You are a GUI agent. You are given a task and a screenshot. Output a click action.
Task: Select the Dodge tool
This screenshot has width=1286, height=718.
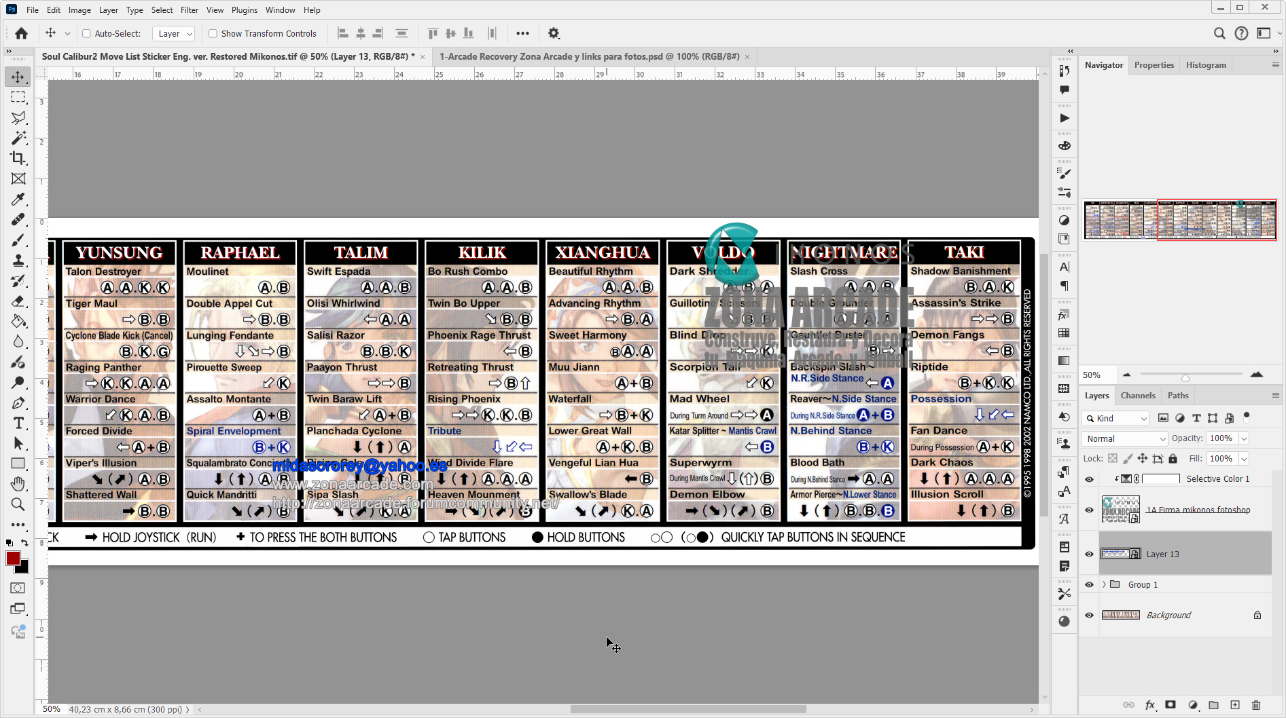18,382
